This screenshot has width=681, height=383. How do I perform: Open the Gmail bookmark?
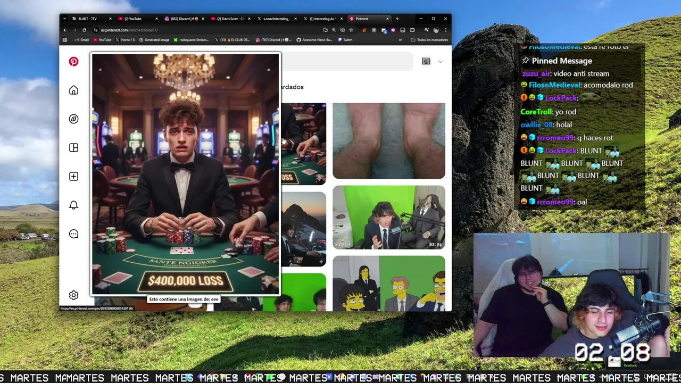[x=82, y=40]
